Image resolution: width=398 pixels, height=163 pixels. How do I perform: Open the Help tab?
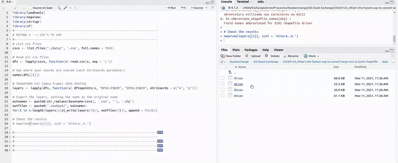[265, 50]
